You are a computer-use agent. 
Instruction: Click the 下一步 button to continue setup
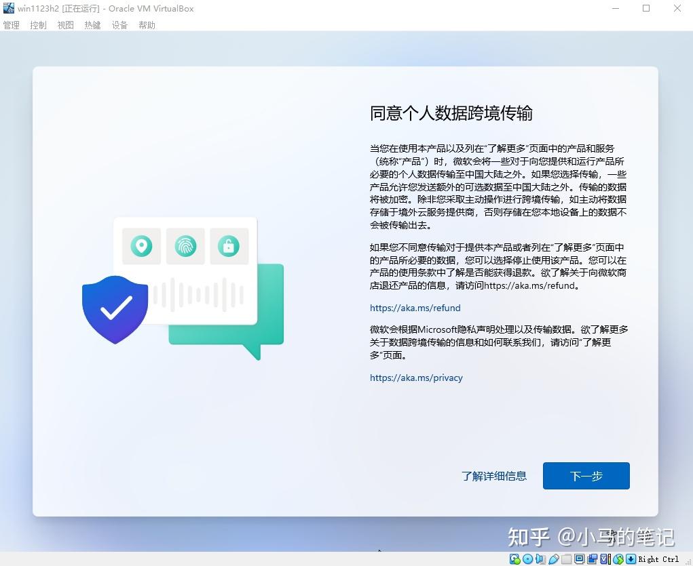[x=586, y=476]
